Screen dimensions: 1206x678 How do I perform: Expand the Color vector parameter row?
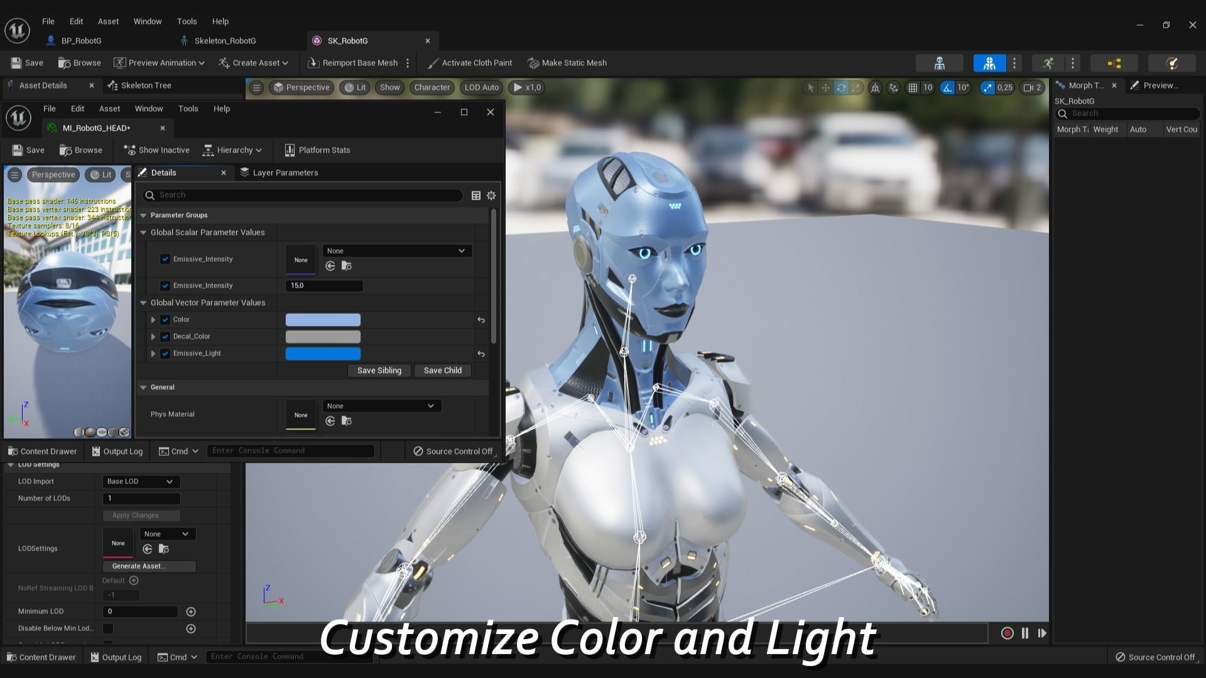point(153,320)
